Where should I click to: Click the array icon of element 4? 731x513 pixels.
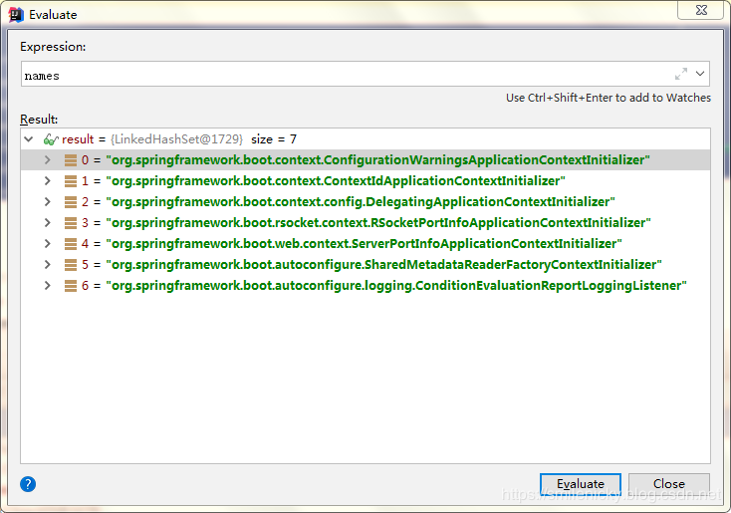tap(71, 243)
